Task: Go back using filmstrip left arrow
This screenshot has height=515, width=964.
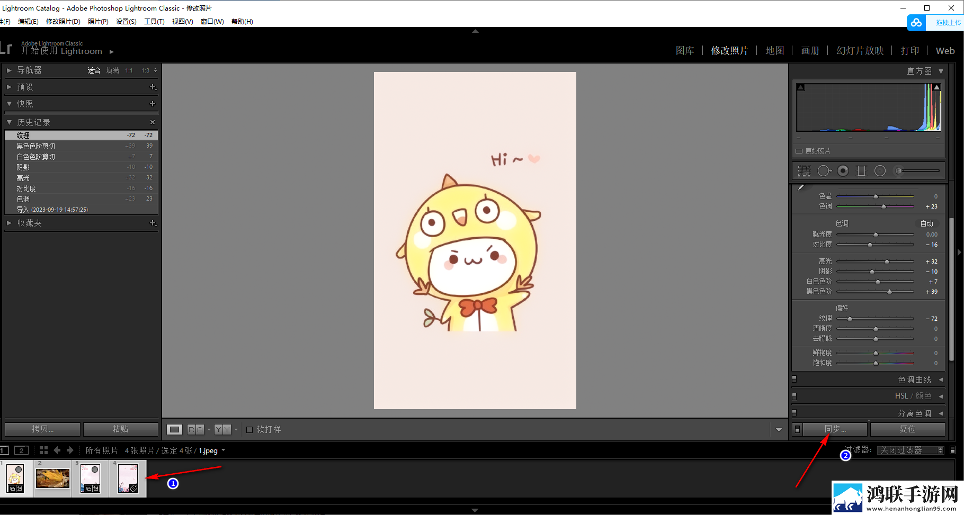Action: 57,450
